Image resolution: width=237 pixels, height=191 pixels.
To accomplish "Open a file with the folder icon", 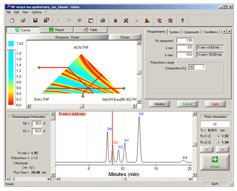I will coord(23,20).
